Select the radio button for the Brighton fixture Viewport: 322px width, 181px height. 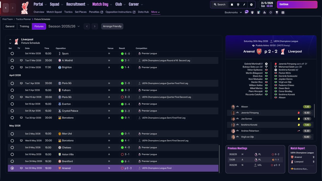(12, 67)
